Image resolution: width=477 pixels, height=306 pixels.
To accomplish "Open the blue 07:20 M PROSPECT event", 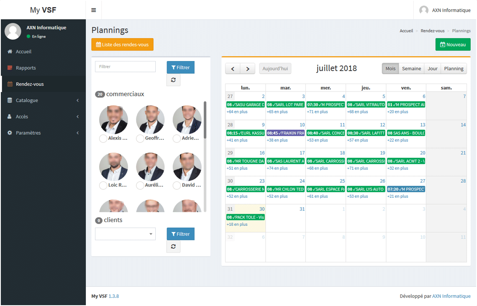I will click(x=406, y=189).
